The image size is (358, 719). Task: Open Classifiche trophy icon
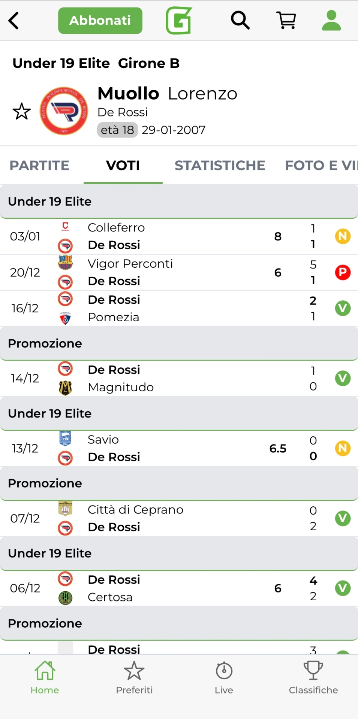click(x=313, y=677)
